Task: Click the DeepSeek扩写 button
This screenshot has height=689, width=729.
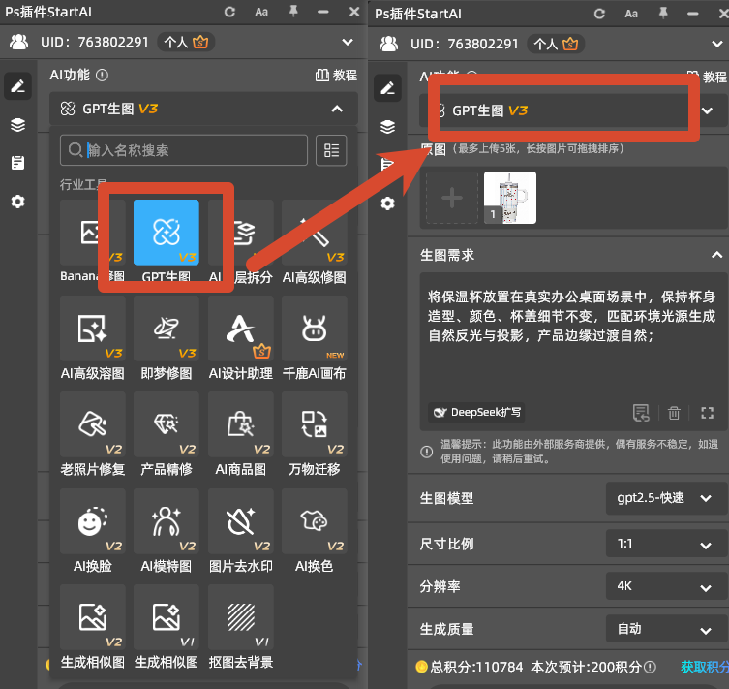Action: 476,412
